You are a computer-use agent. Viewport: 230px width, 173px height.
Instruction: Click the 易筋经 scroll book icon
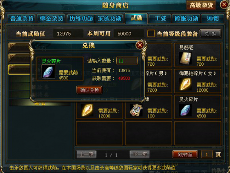(x=185, y=58)
